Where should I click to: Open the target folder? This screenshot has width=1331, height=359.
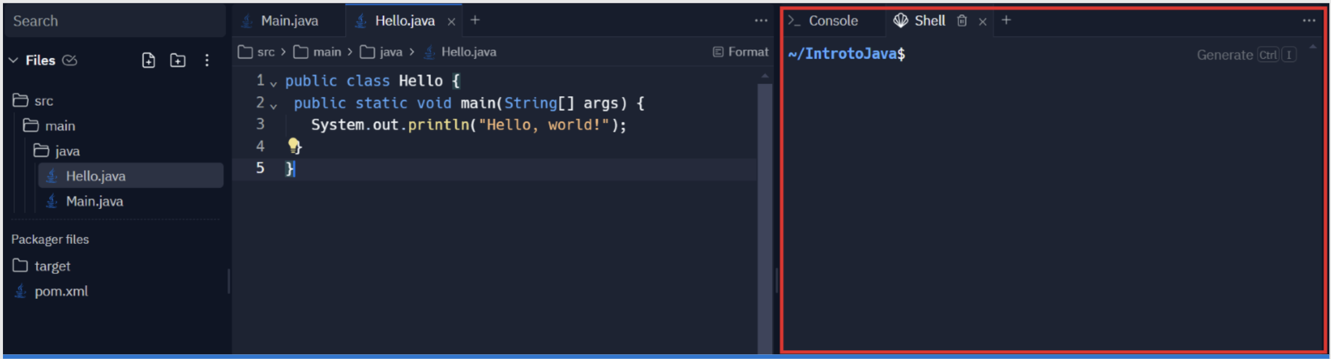coord(41,266)
